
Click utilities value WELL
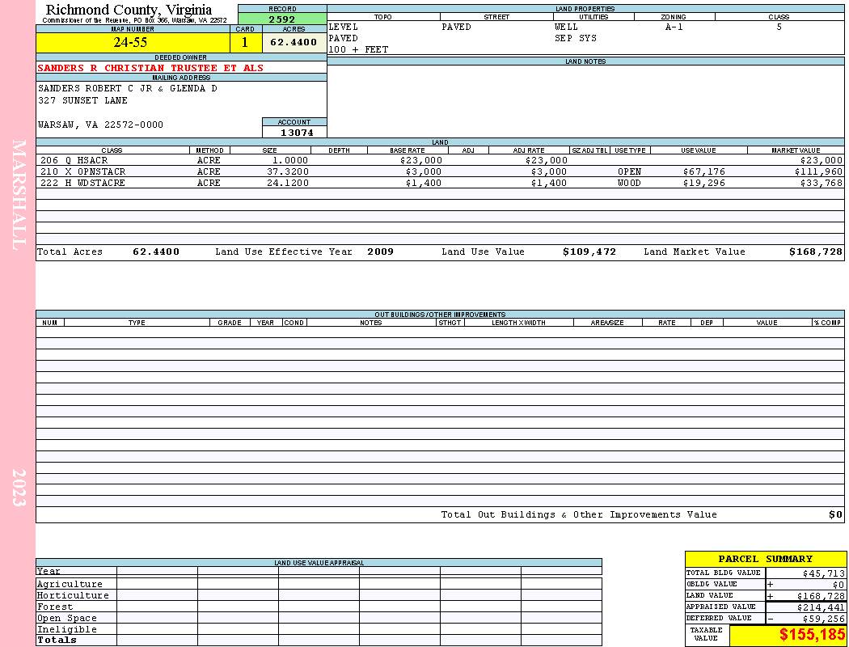pyautogui.click(x=566, y=27)
